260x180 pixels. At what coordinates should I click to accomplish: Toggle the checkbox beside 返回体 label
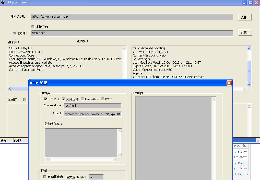[x=25, y=99]
